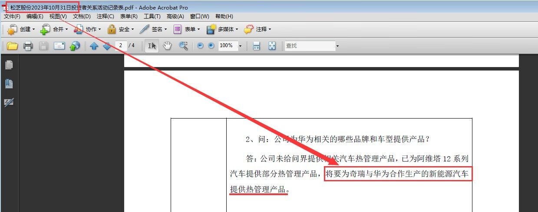The width and height of the screenshot is (538, 212).
Task: Click the fit full page icon
Action: [x=272, y=46]
